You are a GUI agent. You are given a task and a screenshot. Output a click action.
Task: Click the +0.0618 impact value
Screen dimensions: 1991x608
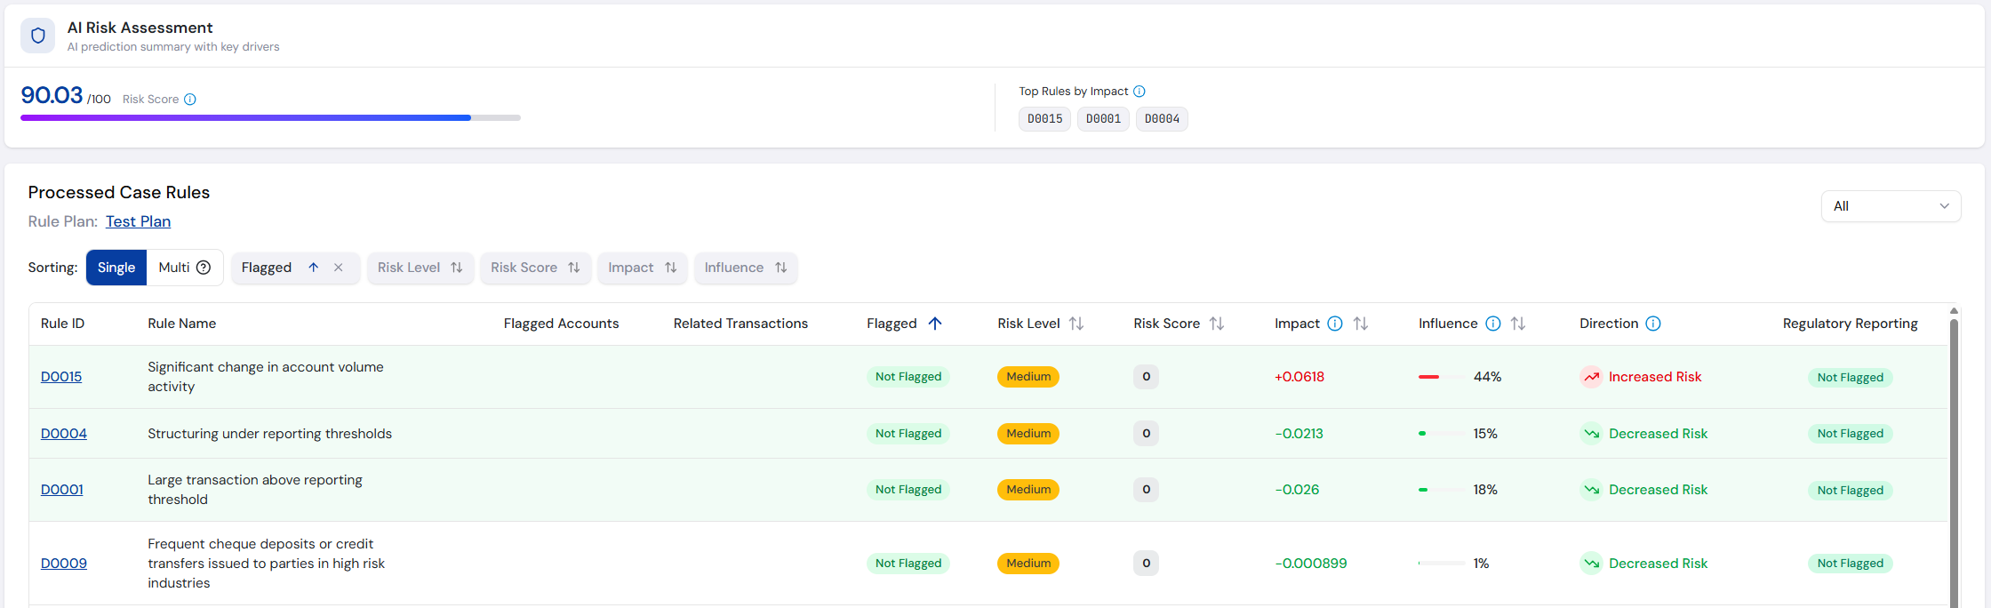click(x=1299, y=377)
